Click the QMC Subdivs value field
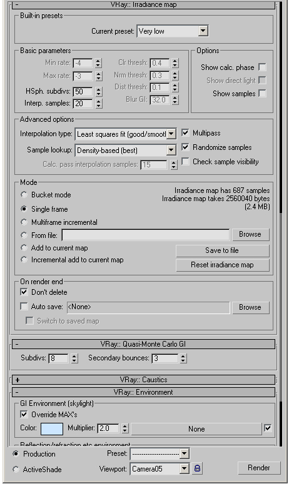The image size is (289, 484). [x=58, y=358]
